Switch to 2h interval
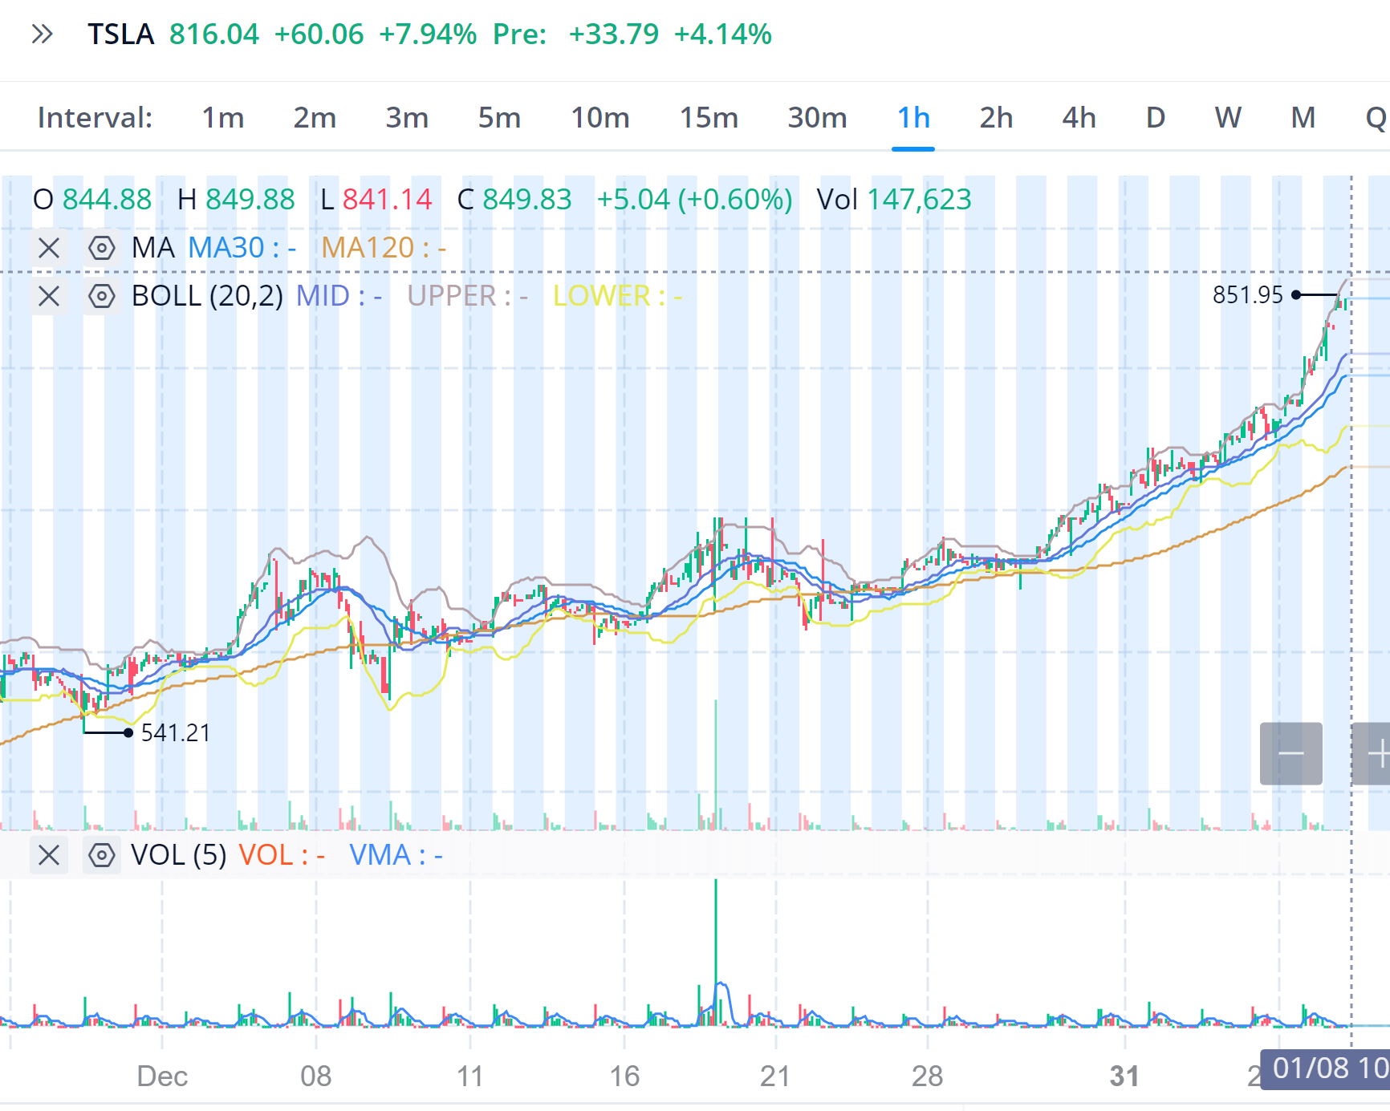 996,118
